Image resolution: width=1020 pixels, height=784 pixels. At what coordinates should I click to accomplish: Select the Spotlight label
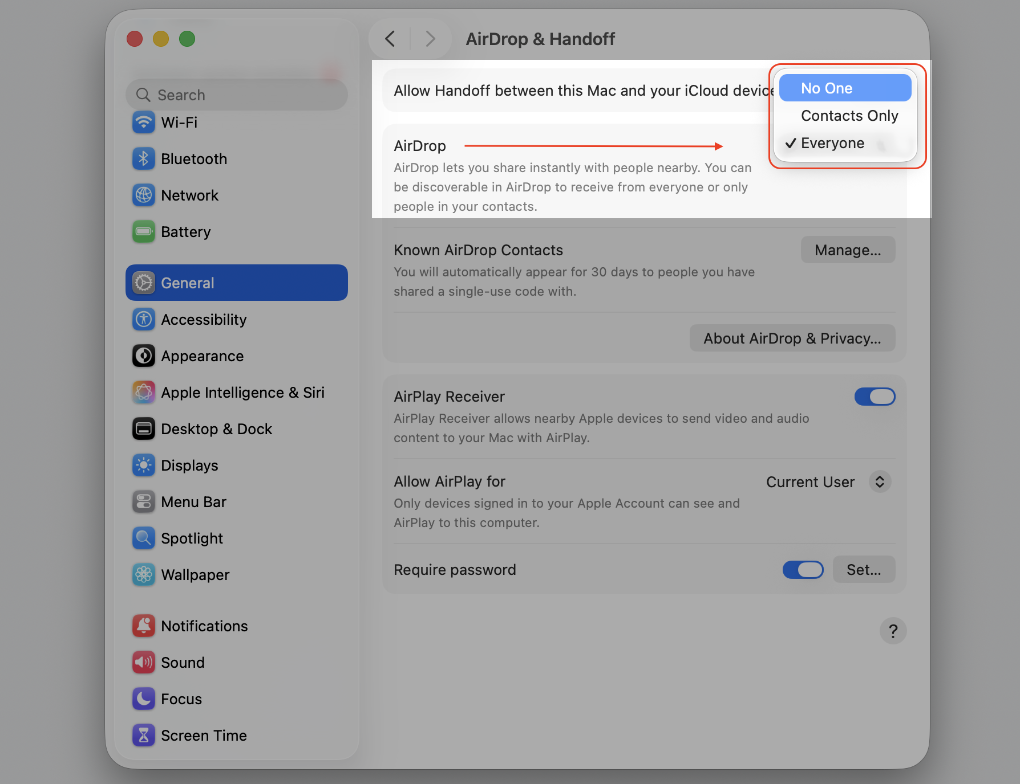tap(192, 538)
